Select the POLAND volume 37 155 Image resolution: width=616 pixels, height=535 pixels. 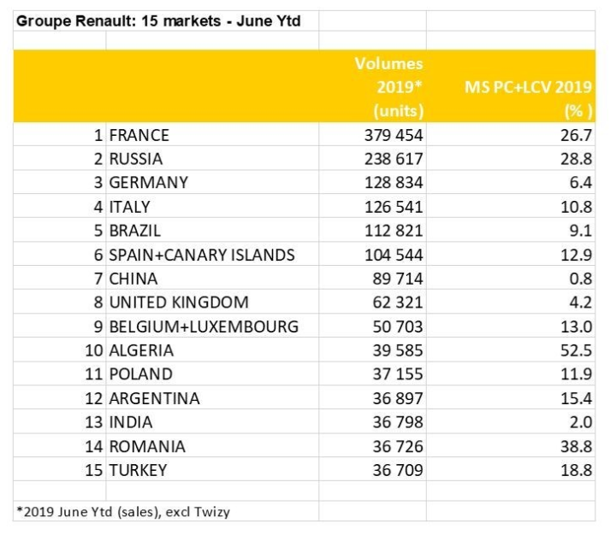pos(398,373)
